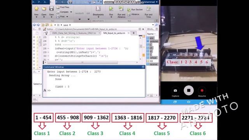Expand the dropdown under New
249x140 pixels.
36,17
